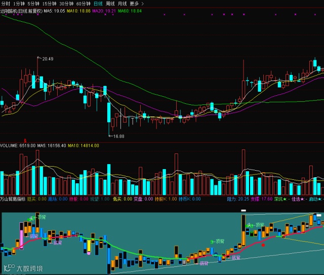Select the 60分钟 period tab
This screenshot has height=275, width=324.
83,4
